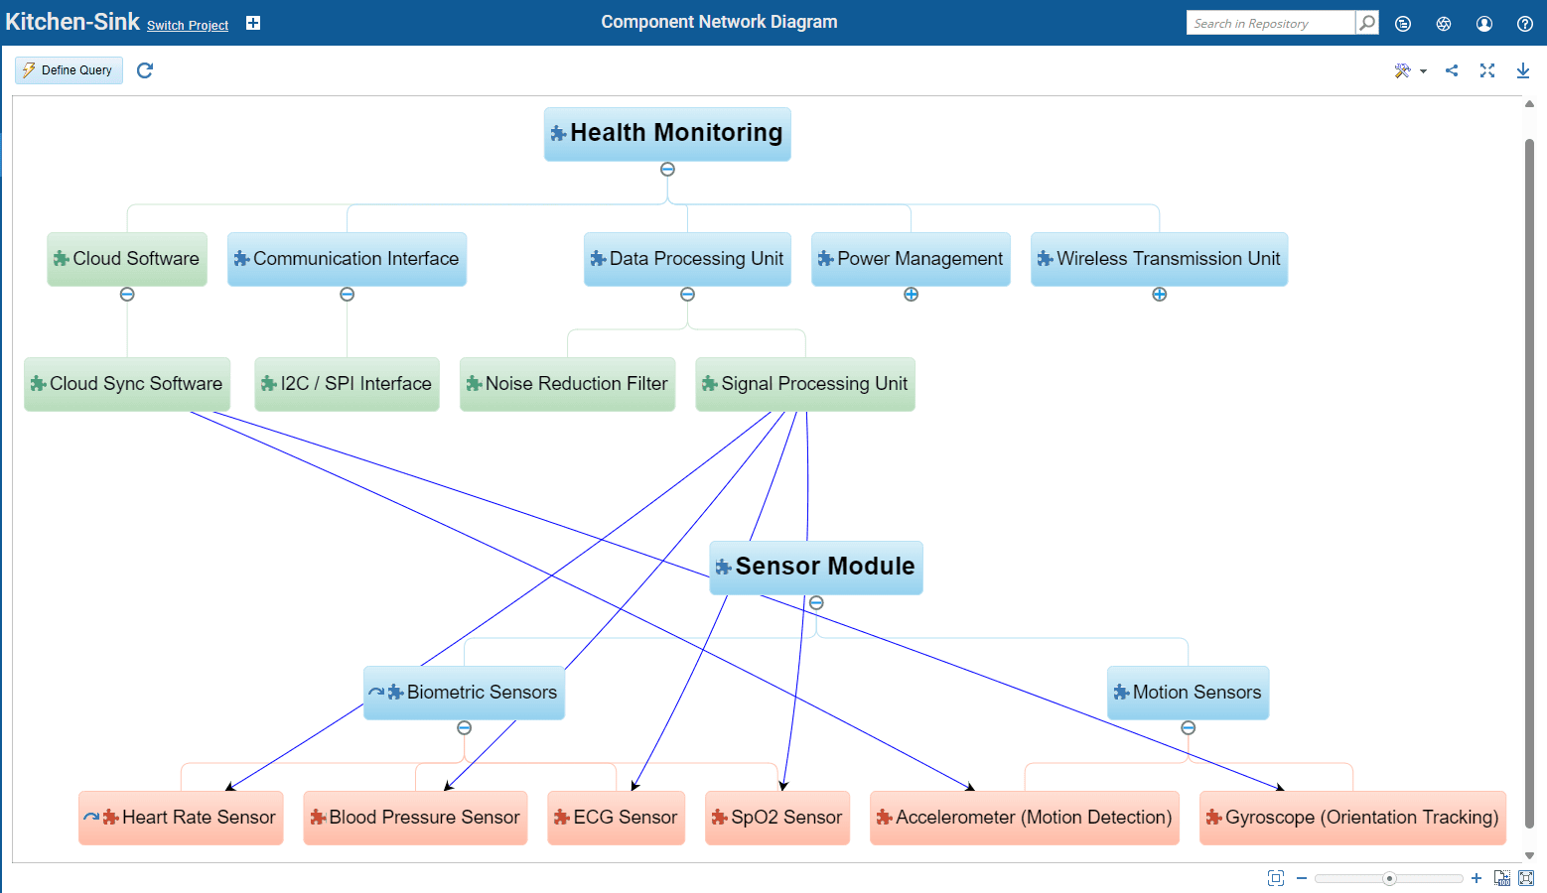1547x893 pixels.
Task: Click the download diagram icon
Action: (1522, 70)
